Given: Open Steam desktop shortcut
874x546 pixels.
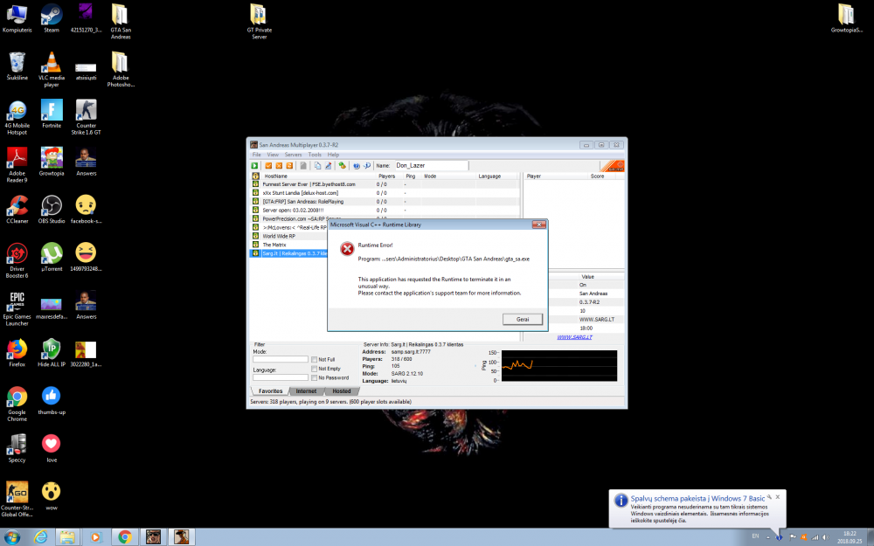Looking at the screenshot, I should click(x=52, y=17).
